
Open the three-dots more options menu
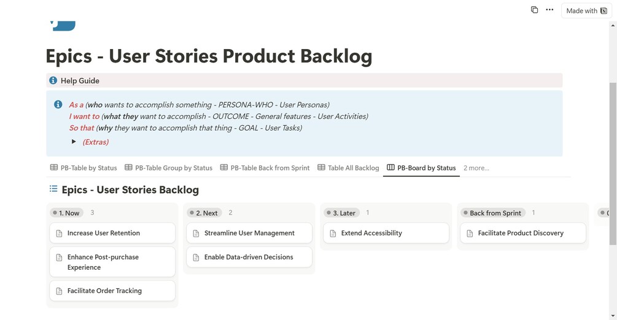(549, 10)
